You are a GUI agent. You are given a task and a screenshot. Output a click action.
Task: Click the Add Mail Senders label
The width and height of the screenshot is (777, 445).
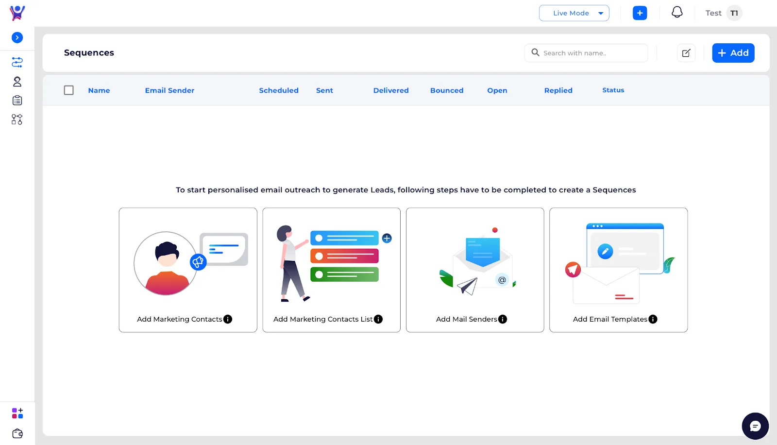pos(467,319)
